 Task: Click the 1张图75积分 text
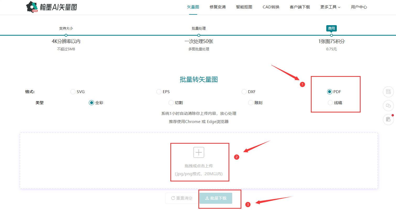[x=332, y=41]
